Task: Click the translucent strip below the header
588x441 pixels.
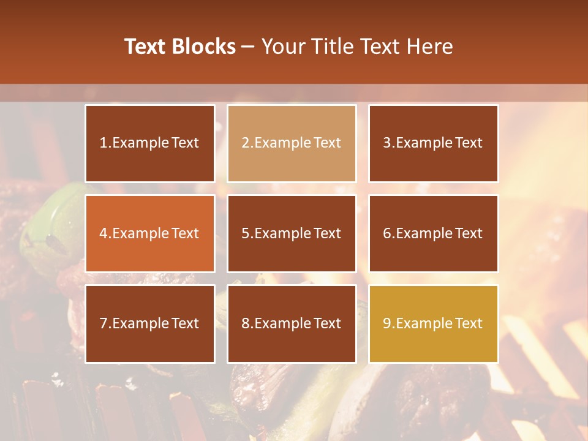Action: coord(294,93)
